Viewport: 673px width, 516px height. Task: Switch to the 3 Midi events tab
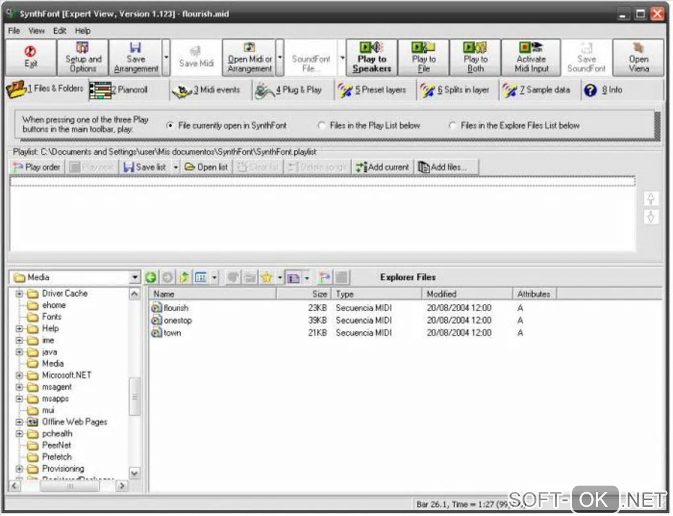(x=211, y=90)
